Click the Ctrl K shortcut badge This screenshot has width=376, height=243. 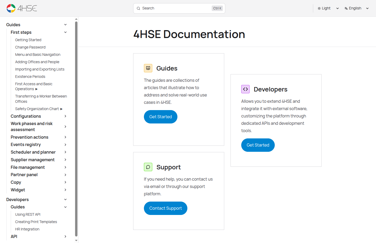click(217, 8)
